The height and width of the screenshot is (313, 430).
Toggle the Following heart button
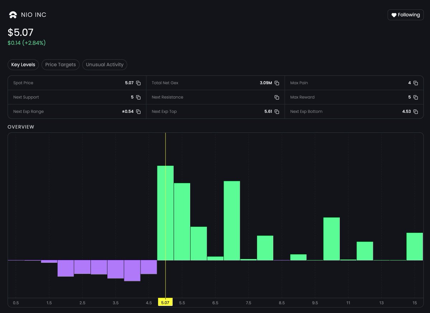pyautogui.click(x=405, y=15)
